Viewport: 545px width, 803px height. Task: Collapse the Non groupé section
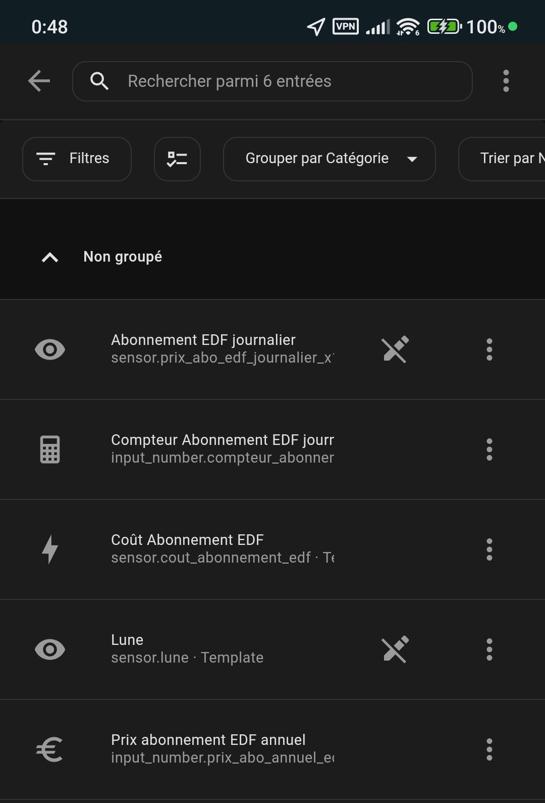click(50, 258)
